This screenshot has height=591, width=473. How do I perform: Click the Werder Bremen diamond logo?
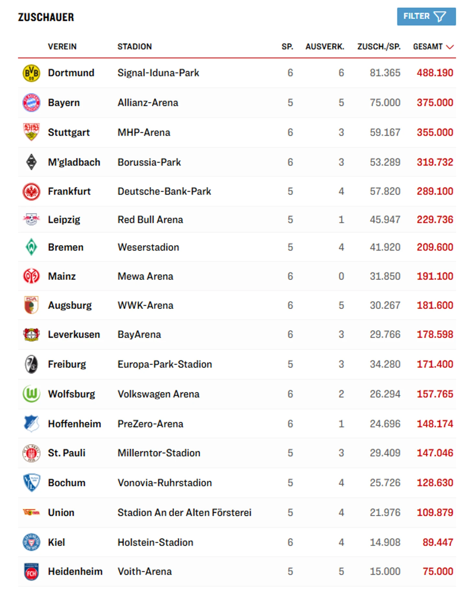(x=31, y=247)
